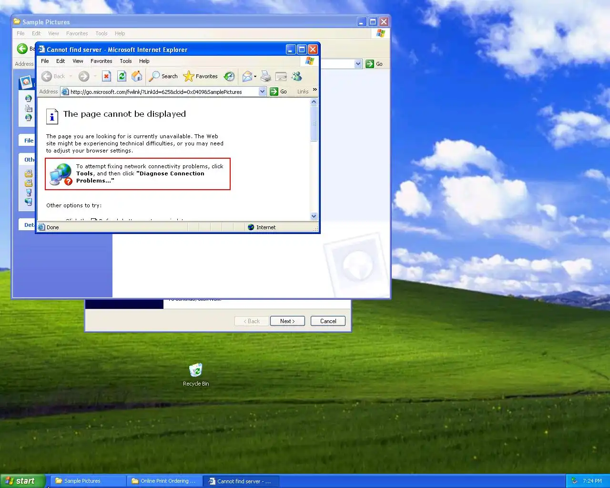Click the status bar Done page icon
The image size is (610, 488).
41,227
